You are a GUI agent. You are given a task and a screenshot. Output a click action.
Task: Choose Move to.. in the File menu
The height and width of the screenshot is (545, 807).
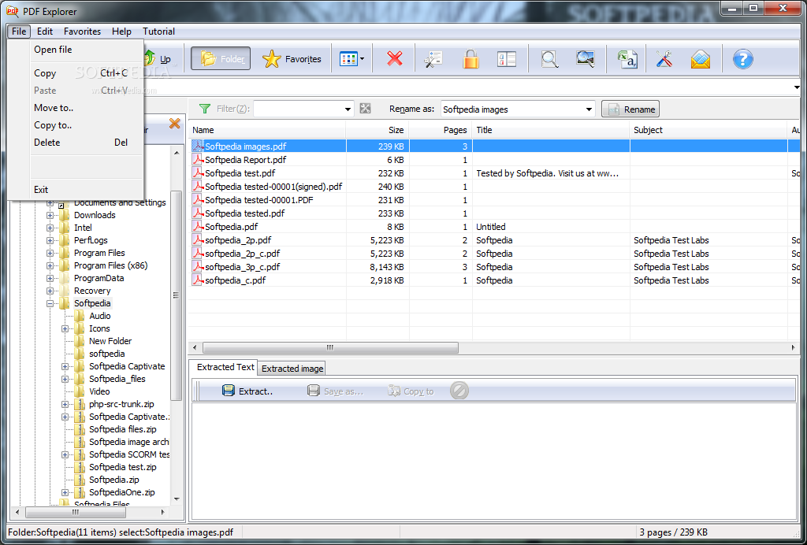(x=75, y=108)
